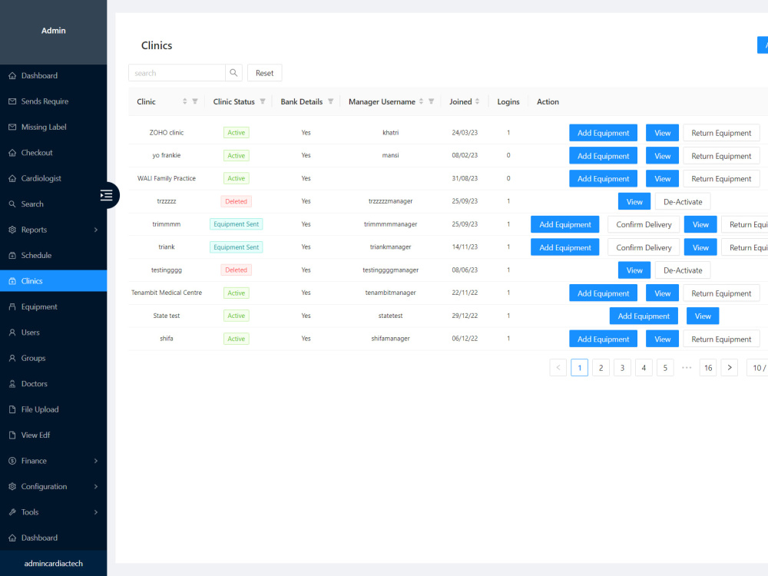This screenshot has height=576, width=768.
Task: Collapse sidebar using the menu fold icon
Action: [x=106, y=195]
